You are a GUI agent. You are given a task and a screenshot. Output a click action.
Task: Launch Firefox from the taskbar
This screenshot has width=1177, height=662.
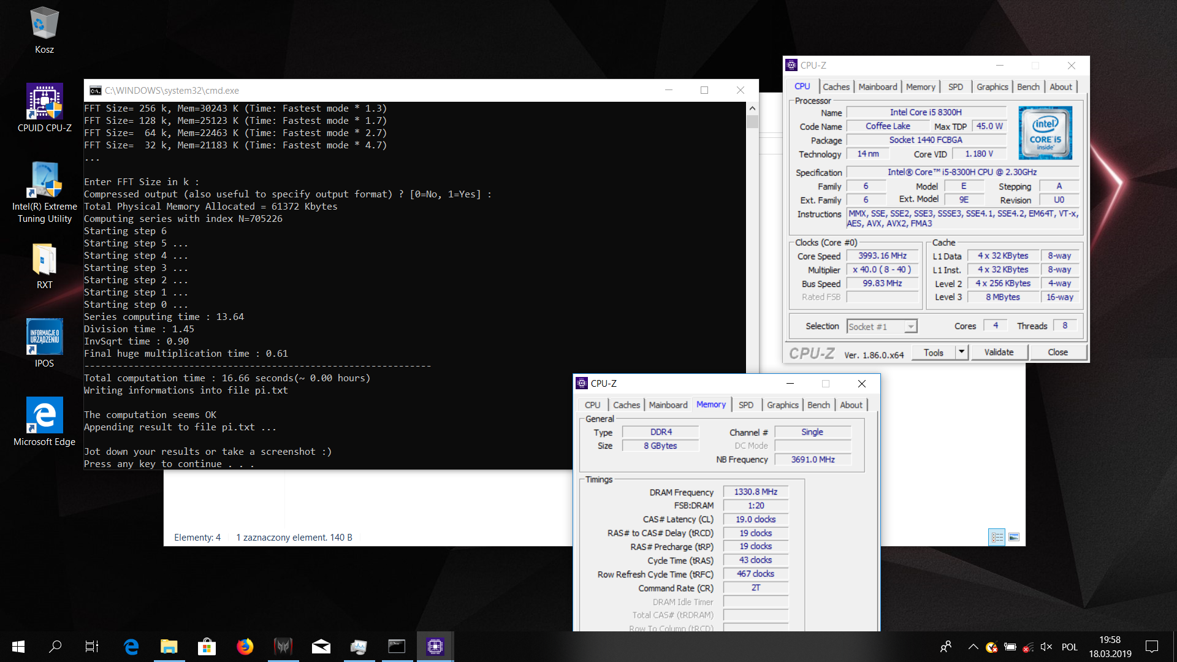245,646
